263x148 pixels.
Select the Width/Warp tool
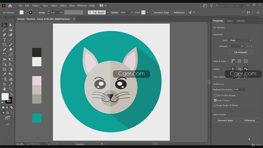pyautogui.click(x=4, y=59)
